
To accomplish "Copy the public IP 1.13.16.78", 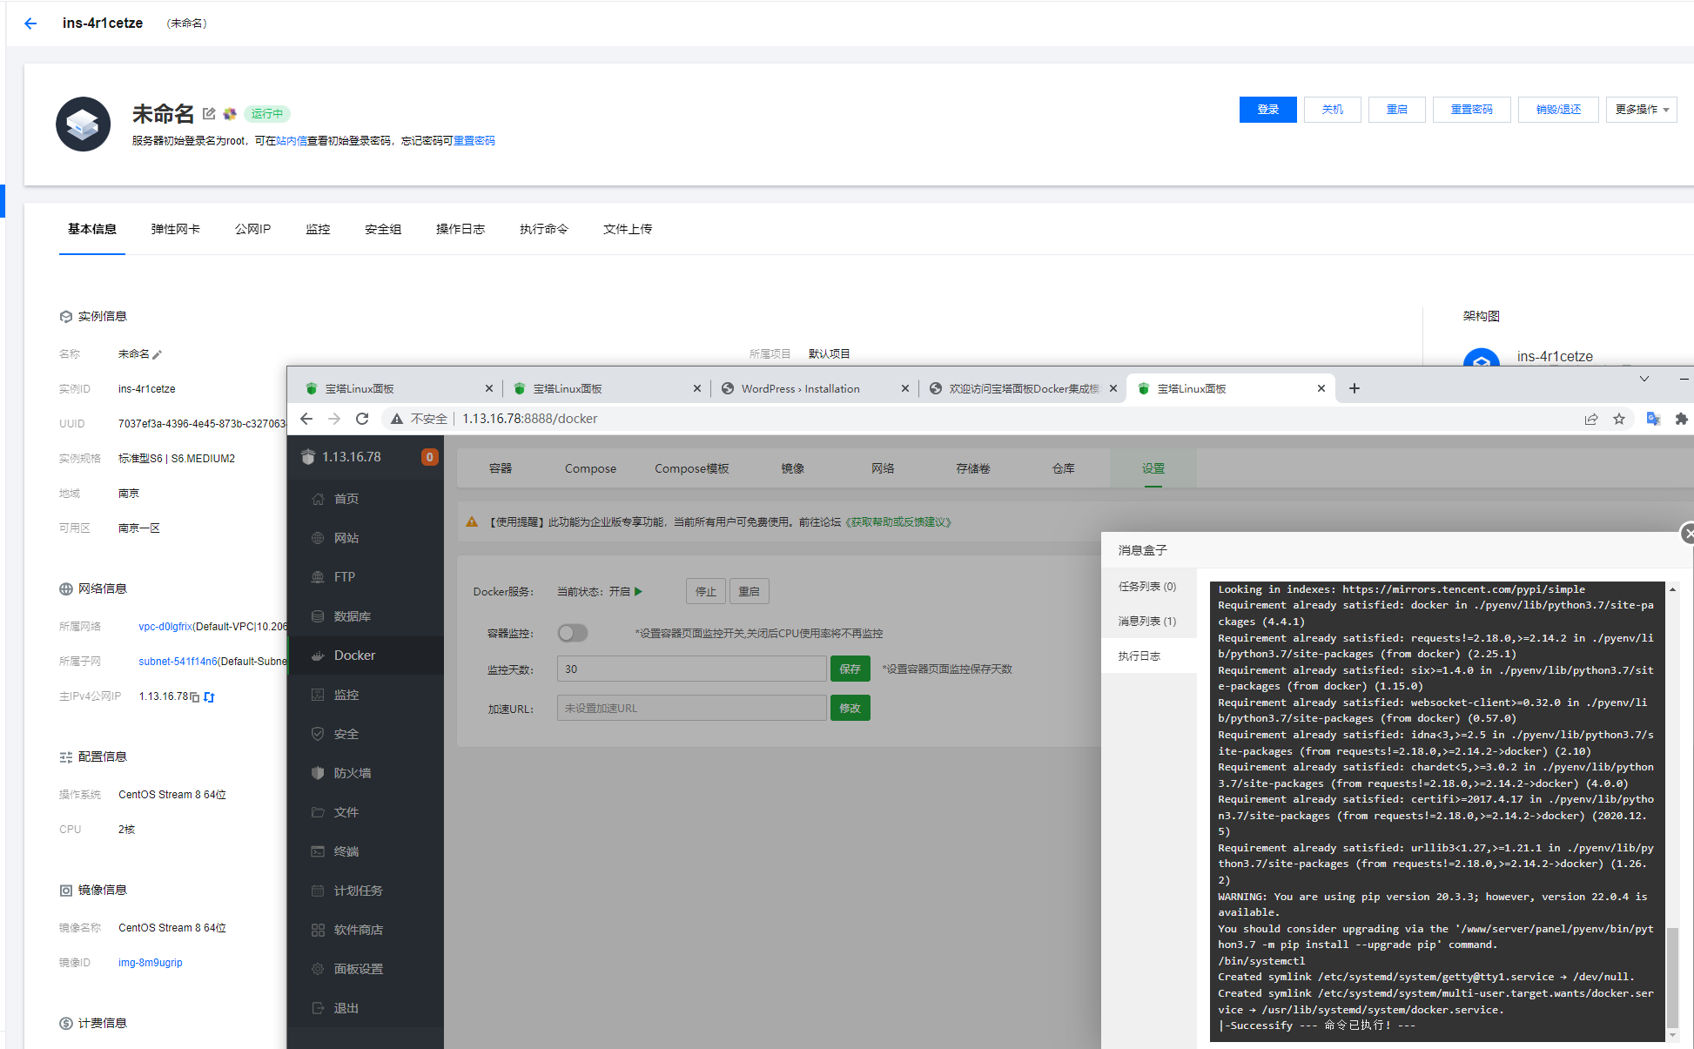I will pos(195,696).
